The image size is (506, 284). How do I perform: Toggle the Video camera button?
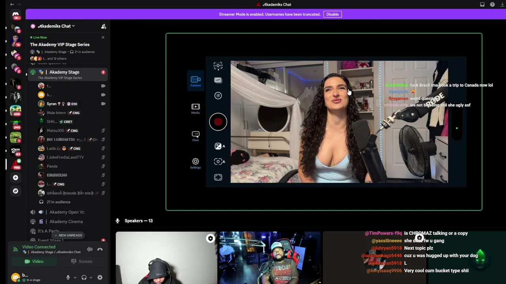tap(34, 262)
